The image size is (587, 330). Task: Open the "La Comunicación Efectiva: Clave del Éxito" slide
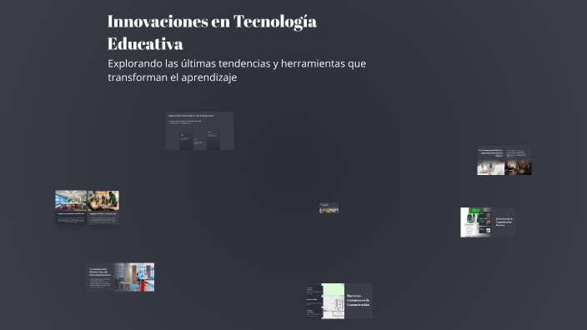click(x=120, y=277)
